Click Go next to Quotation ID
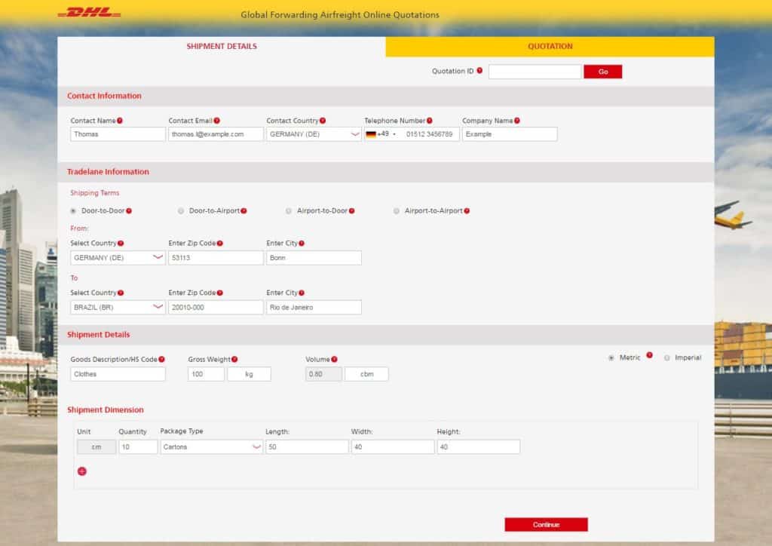This screenshot has height=546, width=772. click(x=603, y=71)
